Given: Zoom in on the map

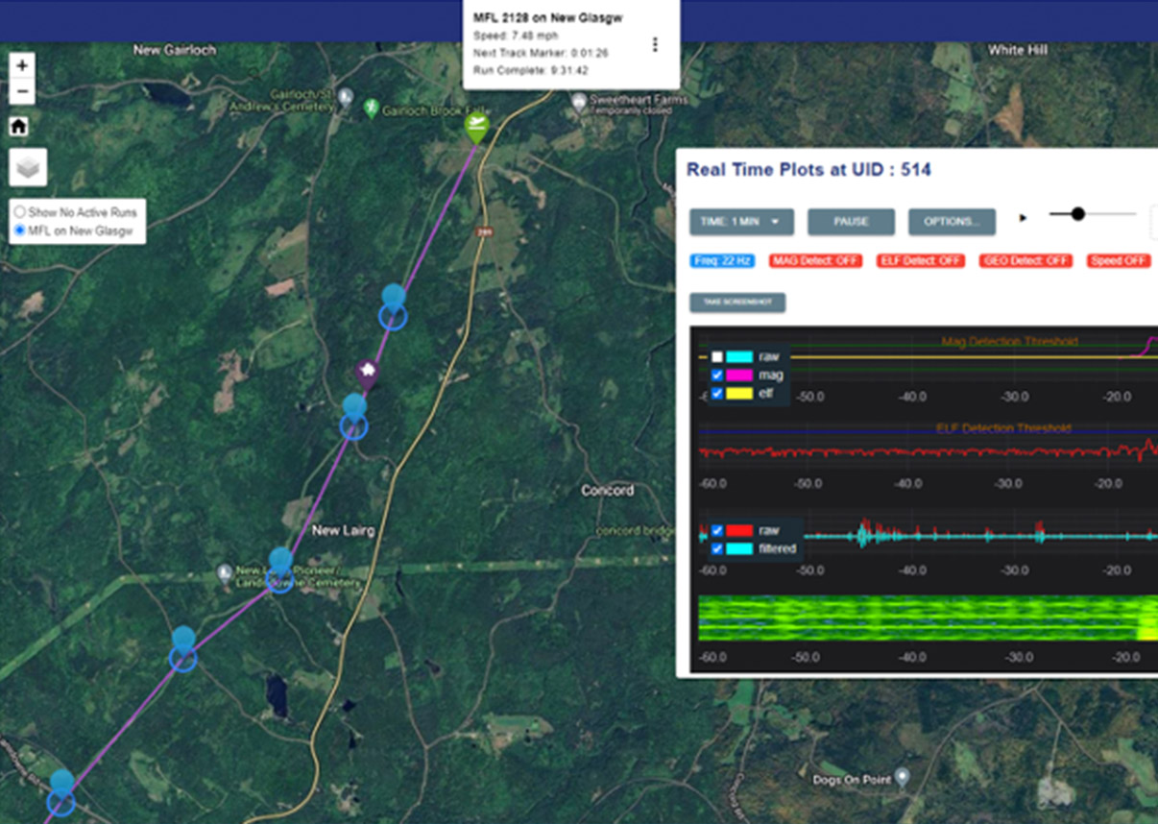Looking at the screenshot, I should [22, 65].
